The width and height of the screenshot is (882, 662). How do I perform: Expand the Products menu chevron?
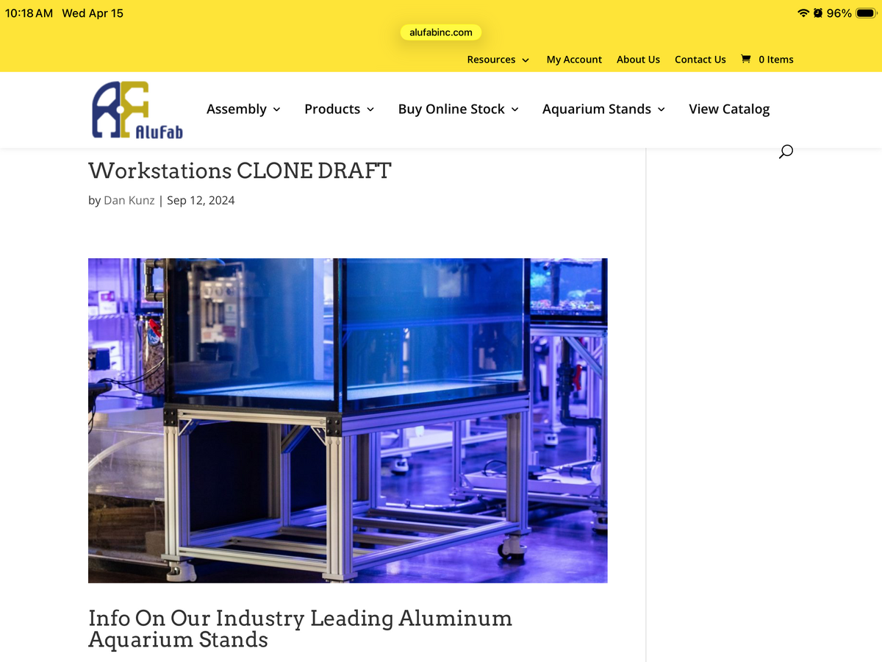370,110
